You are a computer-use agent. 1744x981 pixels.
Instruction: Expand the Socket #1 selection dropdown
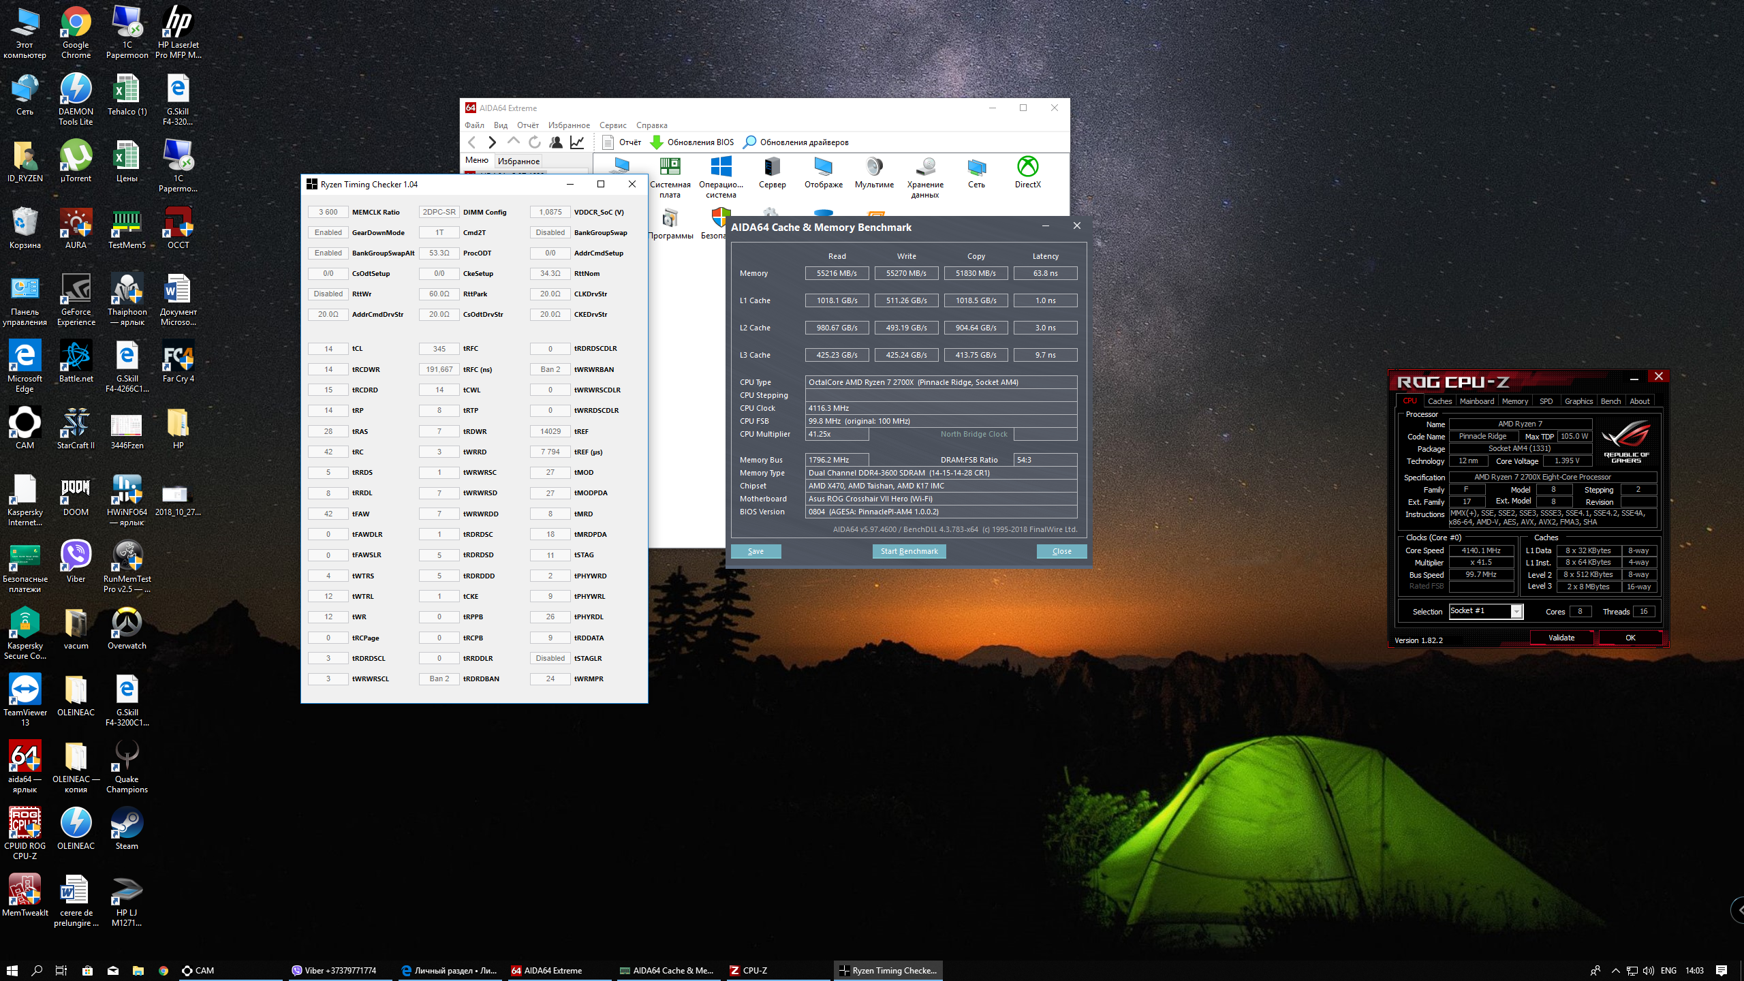click(1516, 611)
